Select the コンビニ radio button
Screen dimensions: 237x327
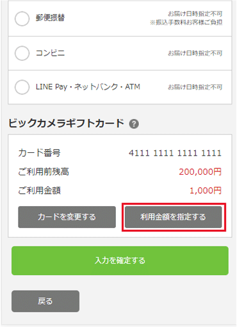(x=22, y=53)
